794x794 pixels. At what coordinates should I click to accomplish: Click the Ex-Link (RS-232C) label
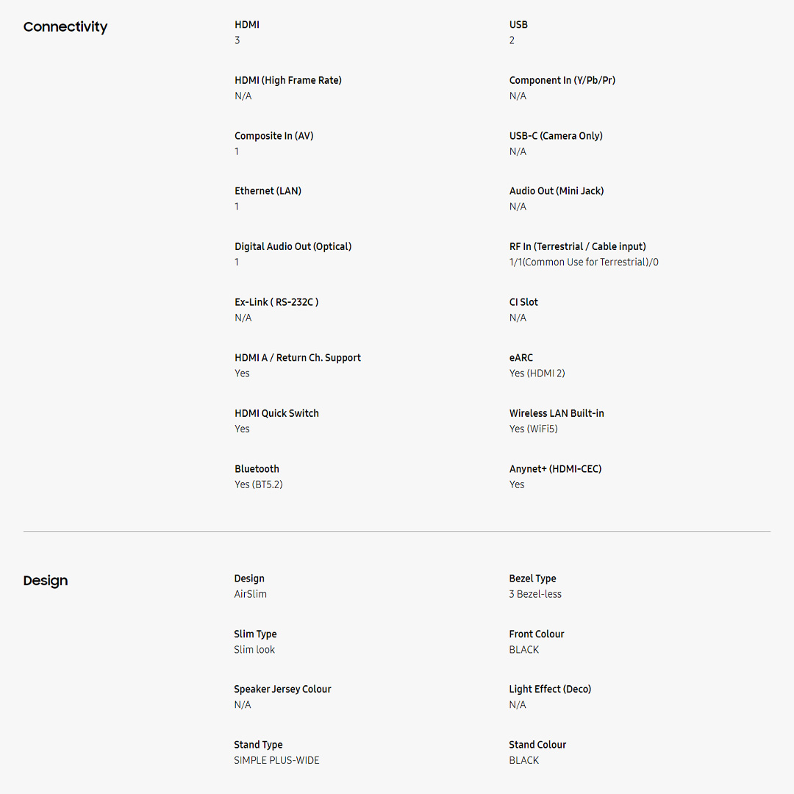(276, 302)
